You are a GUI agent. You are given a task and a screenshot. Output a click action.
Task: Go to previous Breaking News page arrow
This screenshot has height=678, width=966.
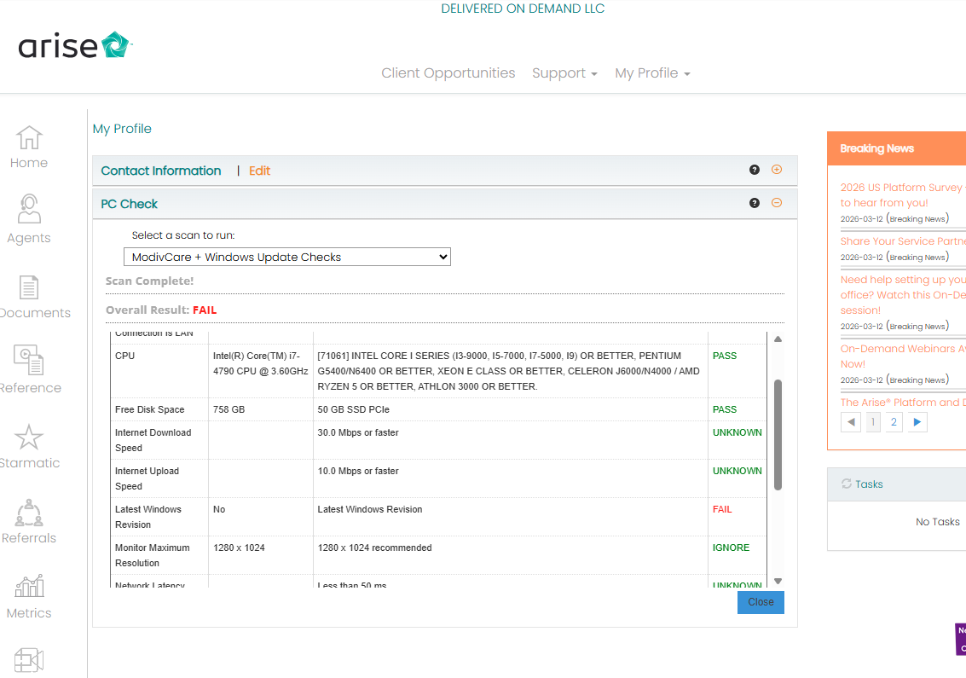(x=851, y=422)
